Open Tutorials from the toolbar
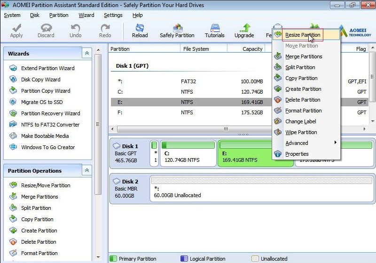 (x=215, y=31)
